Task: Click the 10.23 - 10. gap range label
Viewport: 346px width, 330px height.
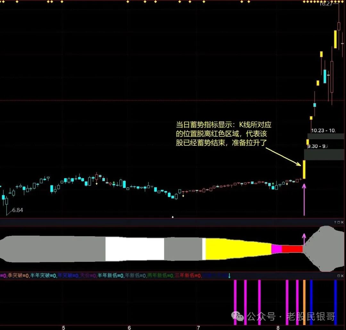Action: click(323, 131)
